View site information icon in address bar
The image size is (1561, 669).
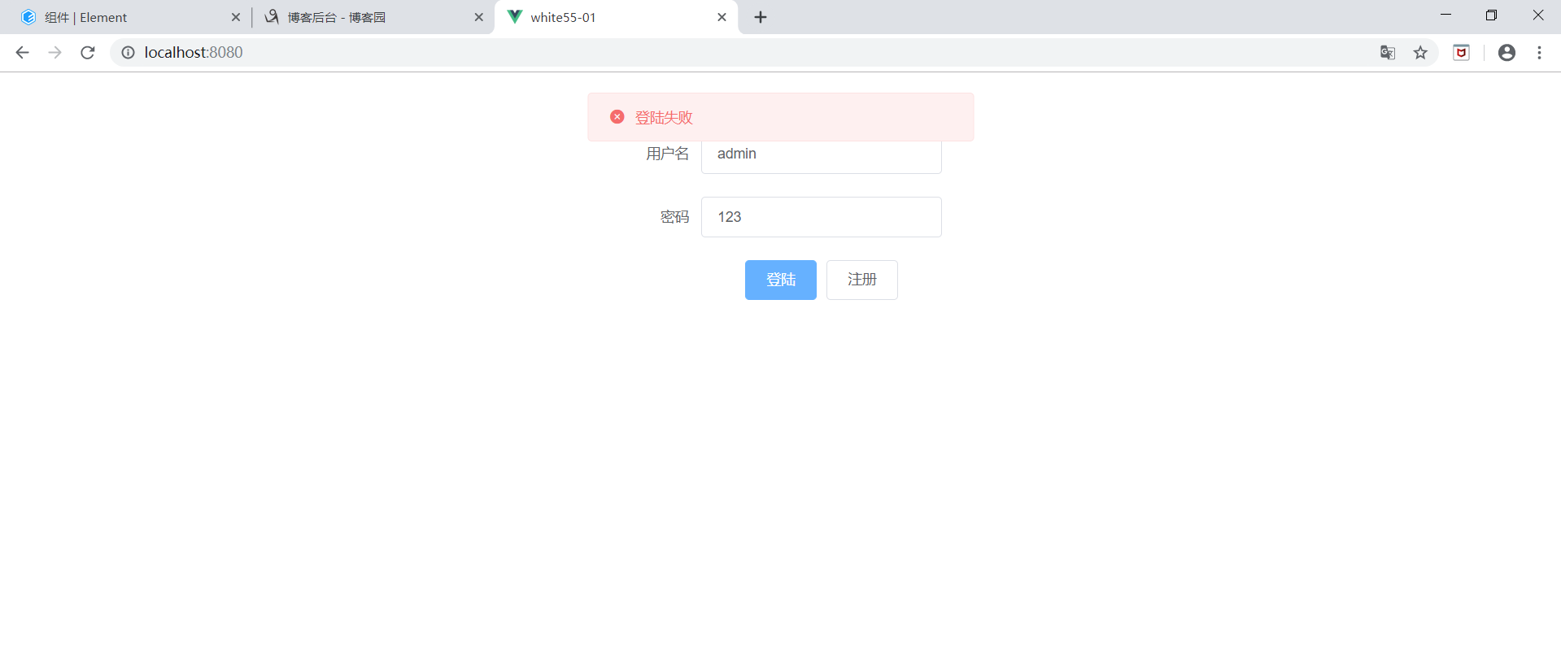pos(128,53)
